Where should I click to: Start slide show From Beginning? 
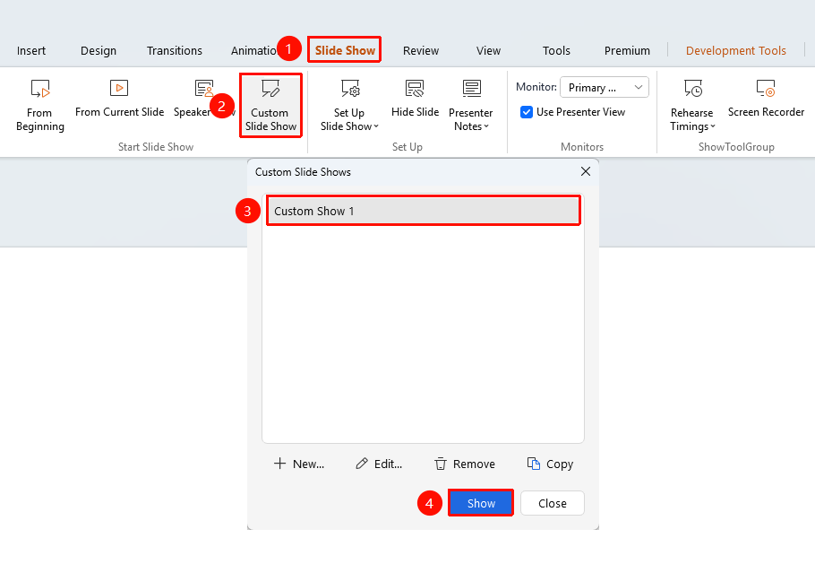coord(40,106)
